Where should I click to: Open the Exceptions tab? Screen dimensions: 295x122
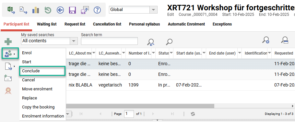[222, 24]
